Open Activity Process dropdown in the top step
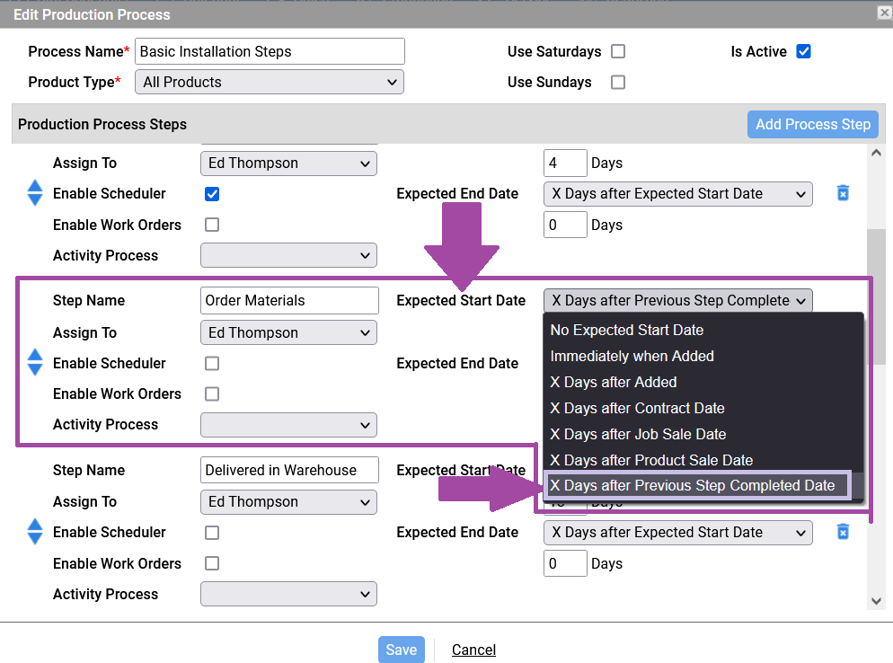The width and height of the screenshot is (893, 663). (288, 255)
